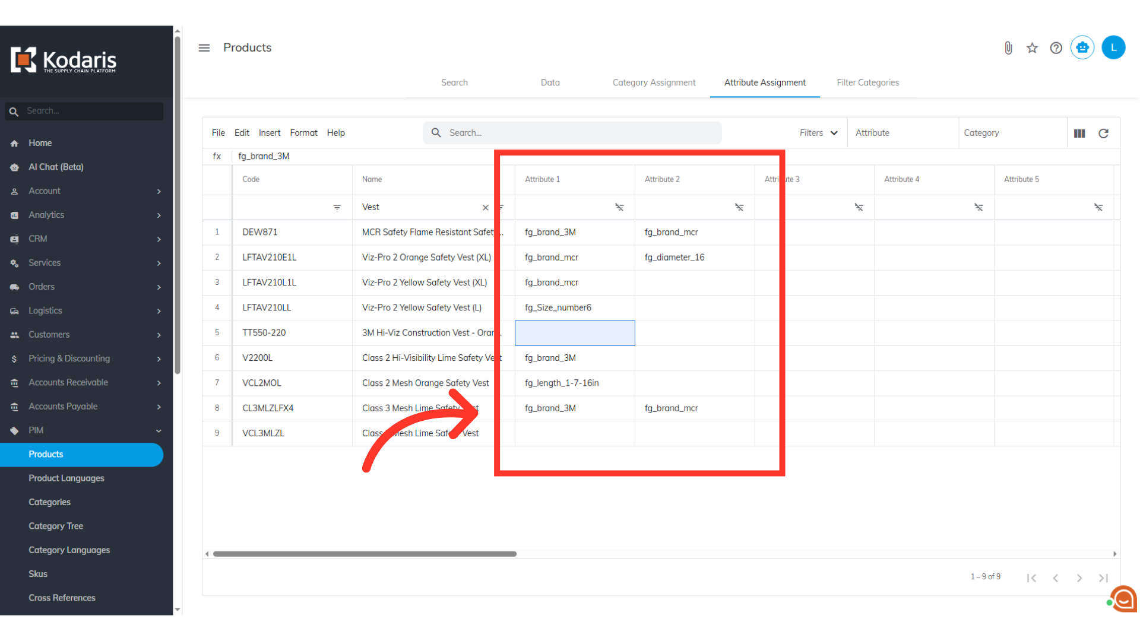Open the AI chatbot robot icon
Screen dimensions: 1140x641
point(1082,47)
